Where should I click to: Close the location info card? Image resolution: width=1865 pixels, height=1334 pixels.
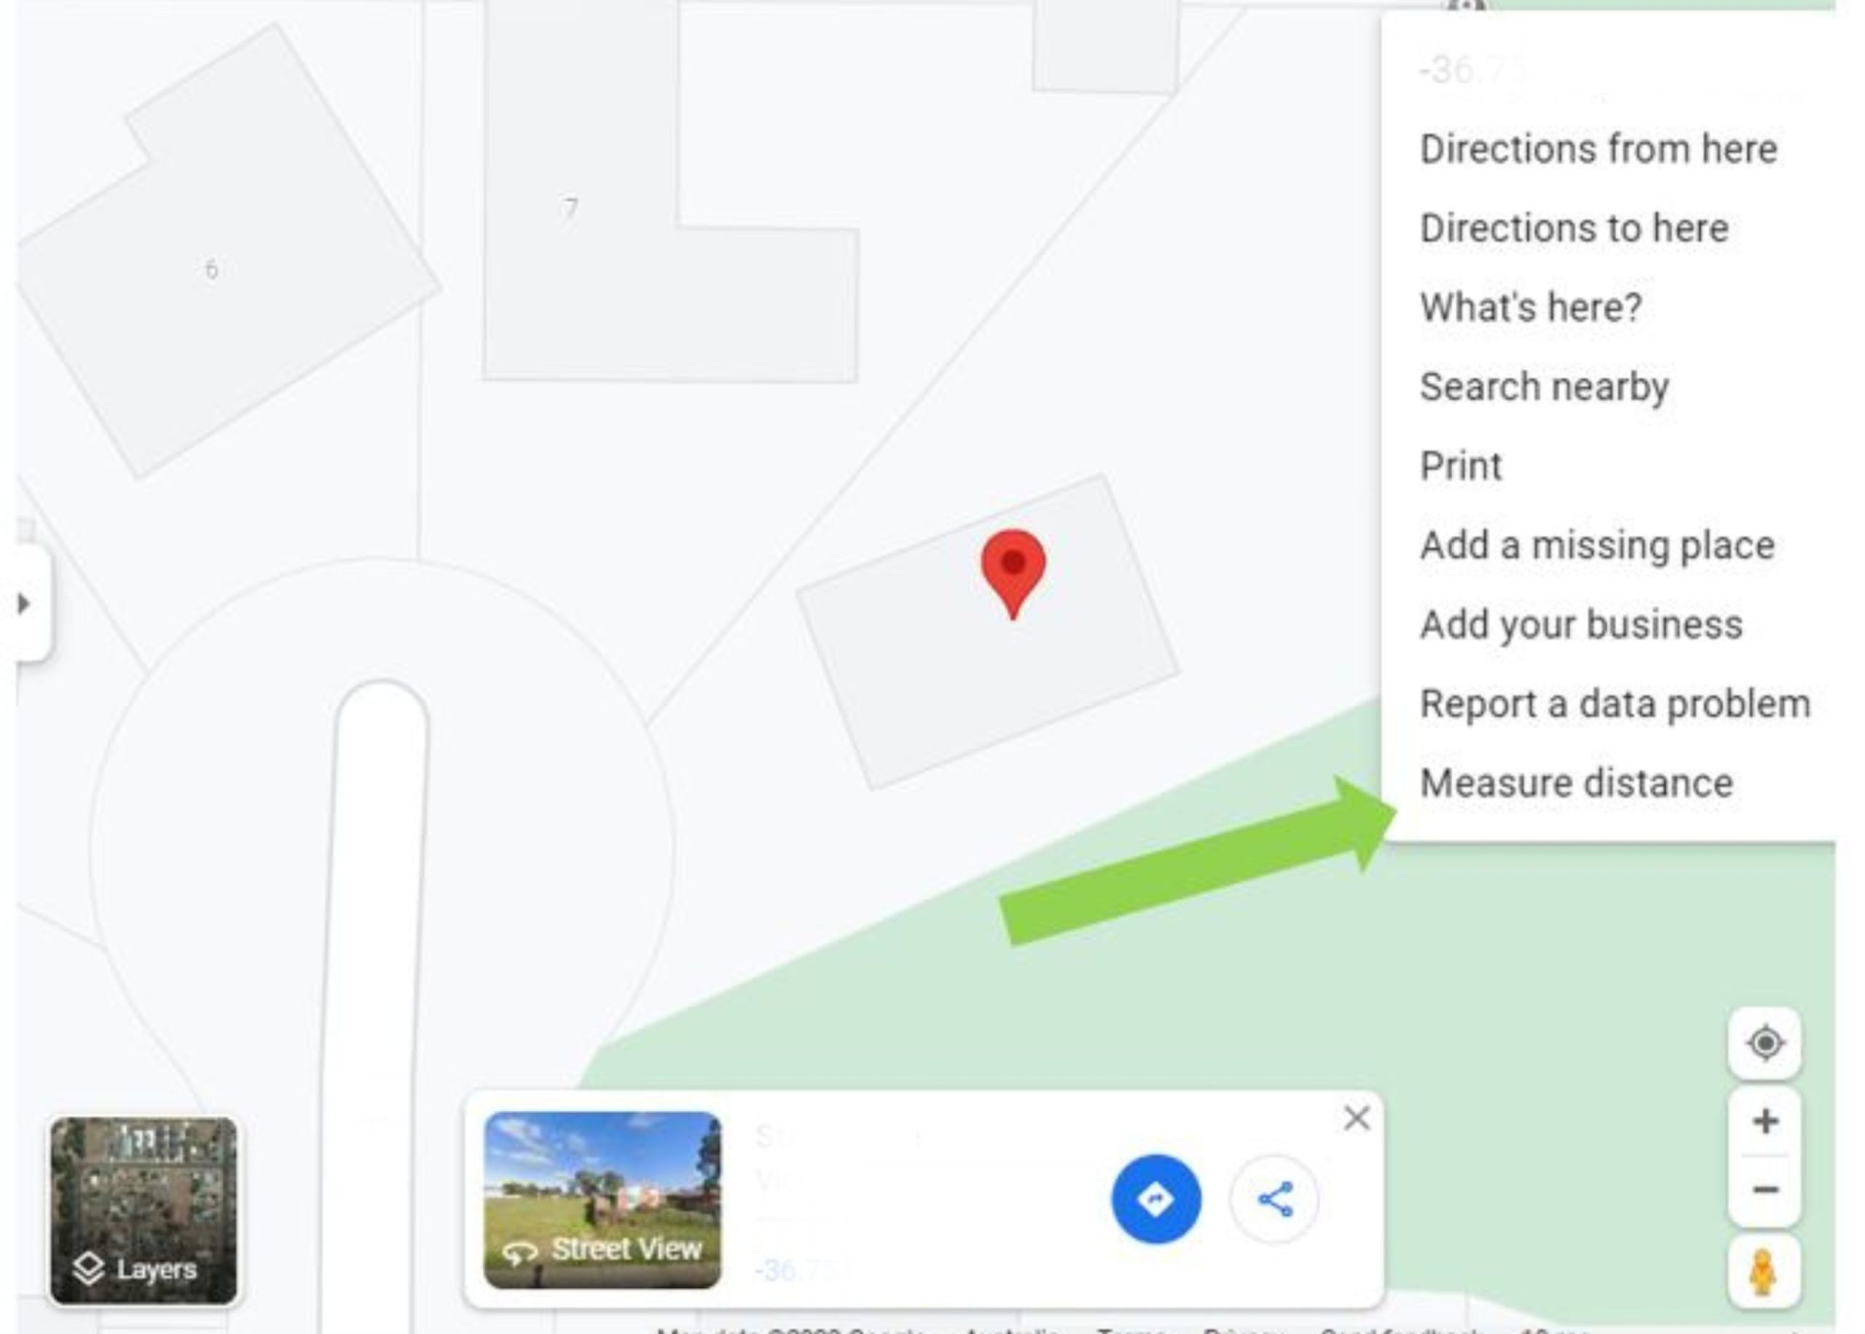(x=1356, y=1118)
